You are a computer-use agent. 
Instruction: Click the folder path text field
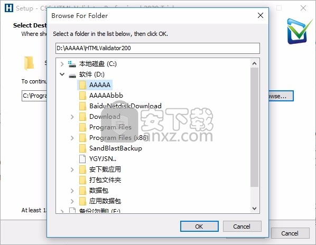157,49
